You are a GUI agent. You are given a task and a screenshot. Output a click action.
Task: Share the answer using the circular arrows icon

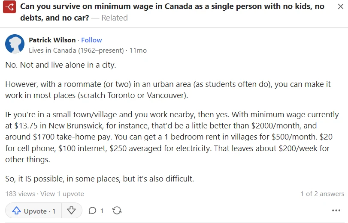point(117,211)
